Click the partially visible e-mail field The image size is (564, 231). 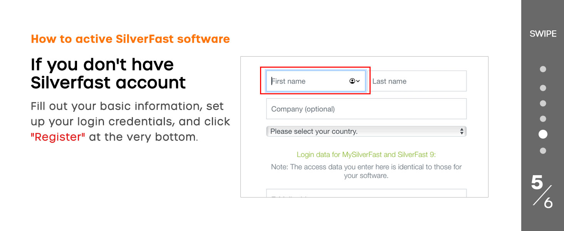(366, 193)
